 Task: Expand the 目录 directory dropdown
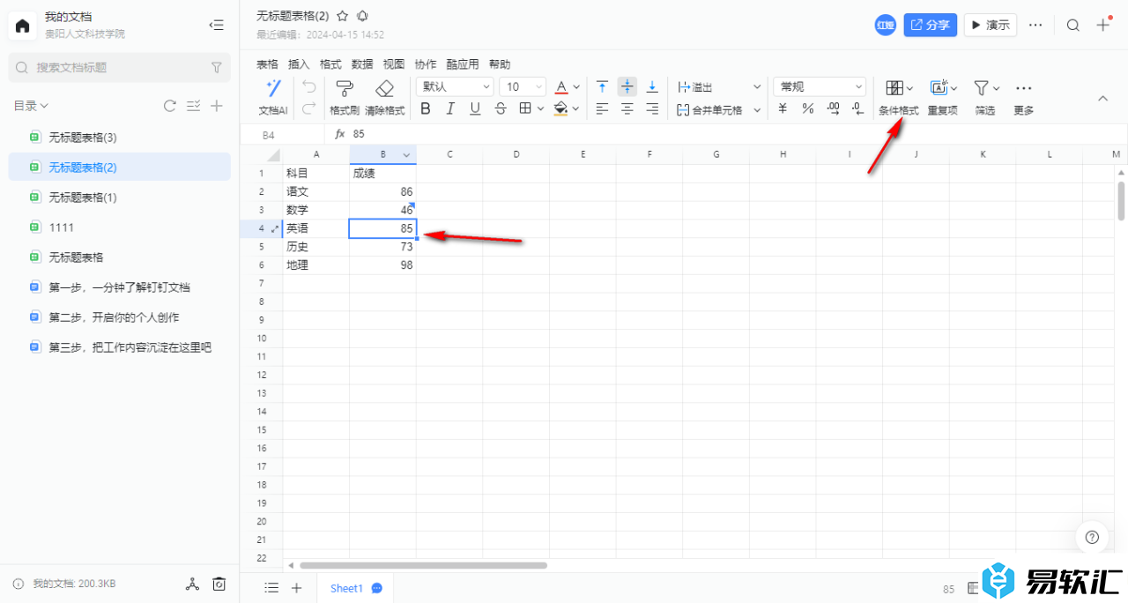(31, 106)
